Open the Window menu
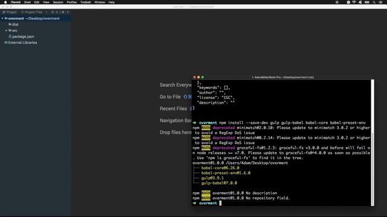This screenshot has width=387, height=217. (x=100, y=2)
